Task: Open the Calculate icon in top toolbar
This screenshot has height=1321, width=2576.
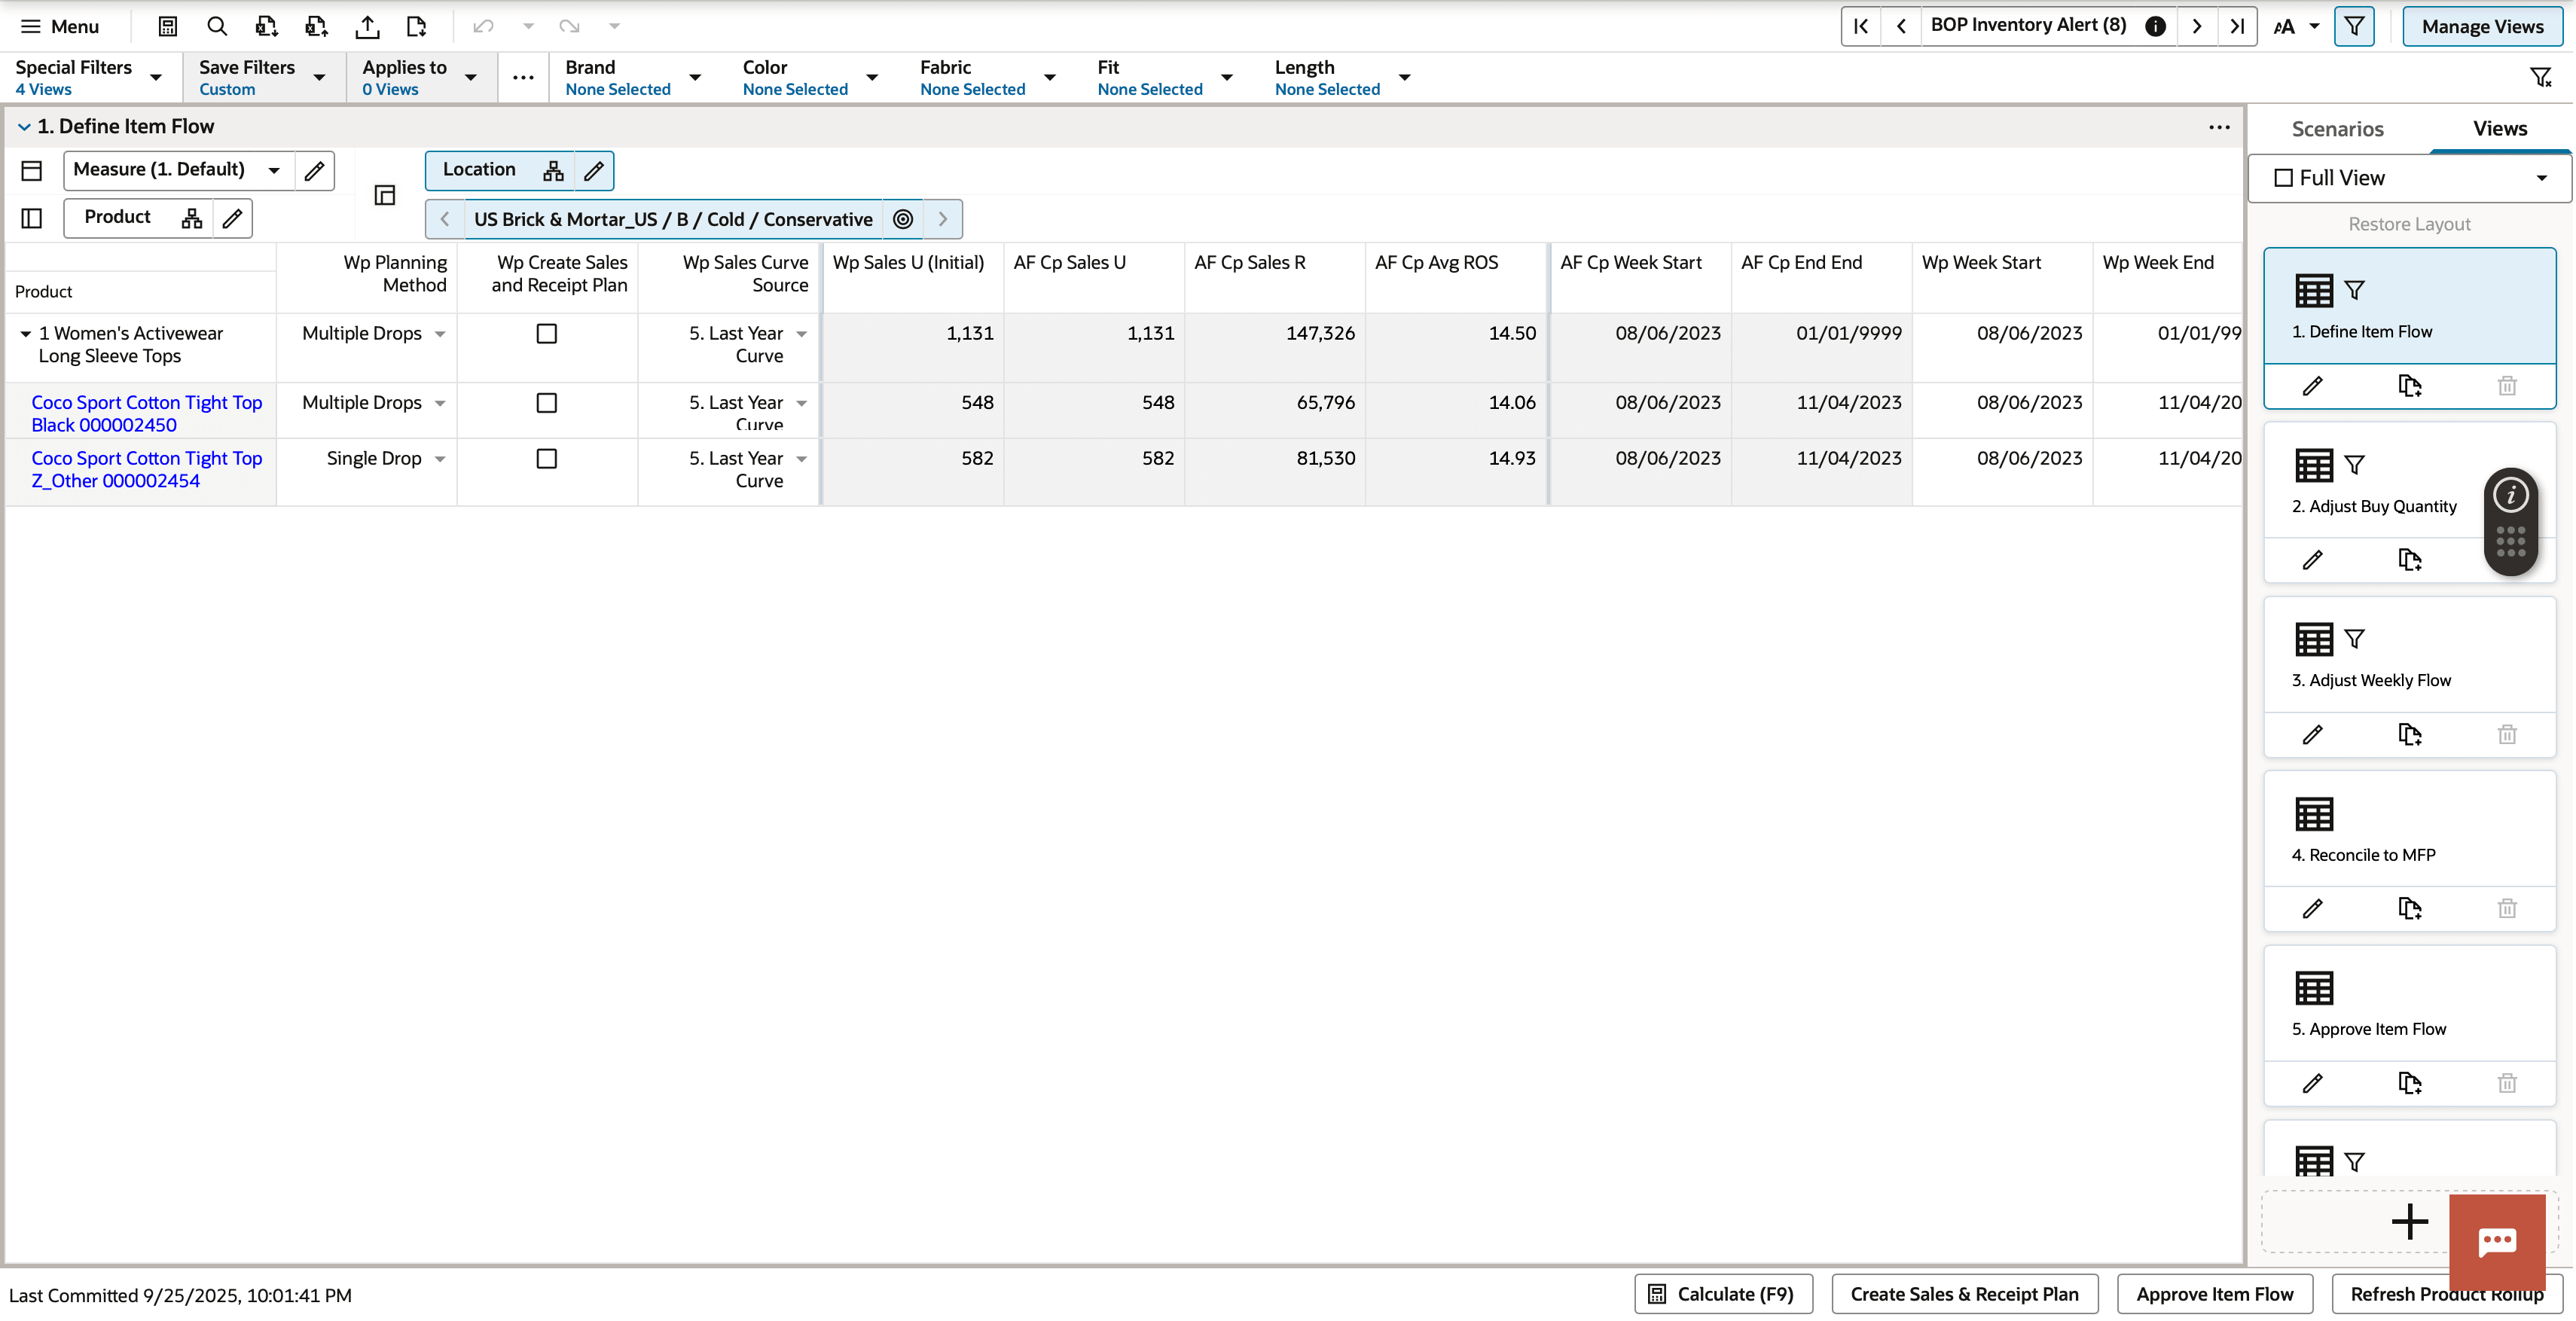Action: pos(167,27)
